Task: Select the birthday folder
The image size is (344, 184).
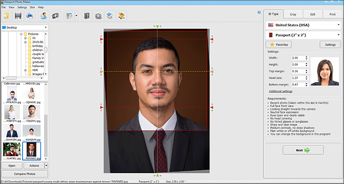Action: 37,46
